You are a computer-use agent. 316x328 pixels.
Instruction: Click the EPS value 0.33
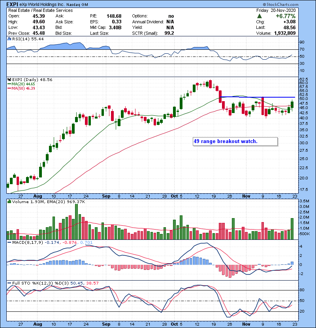[117, 22]
